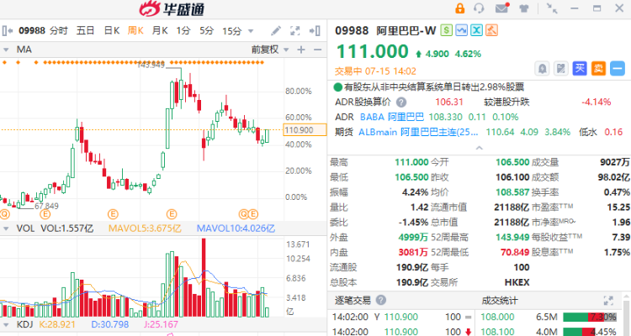Viewport: 631px width, 336px height.
Task: Collapse the ADR info section chevron
Action: 479,148
